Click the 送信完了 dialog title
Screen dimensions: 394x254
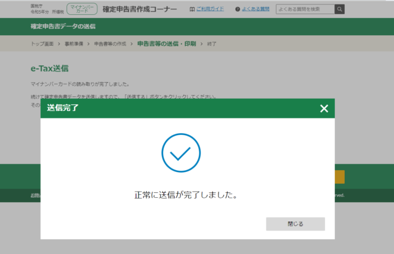[x=63, y=108]
